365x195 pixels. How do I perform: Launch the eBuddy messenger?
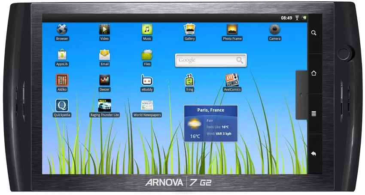coord(147,80)
